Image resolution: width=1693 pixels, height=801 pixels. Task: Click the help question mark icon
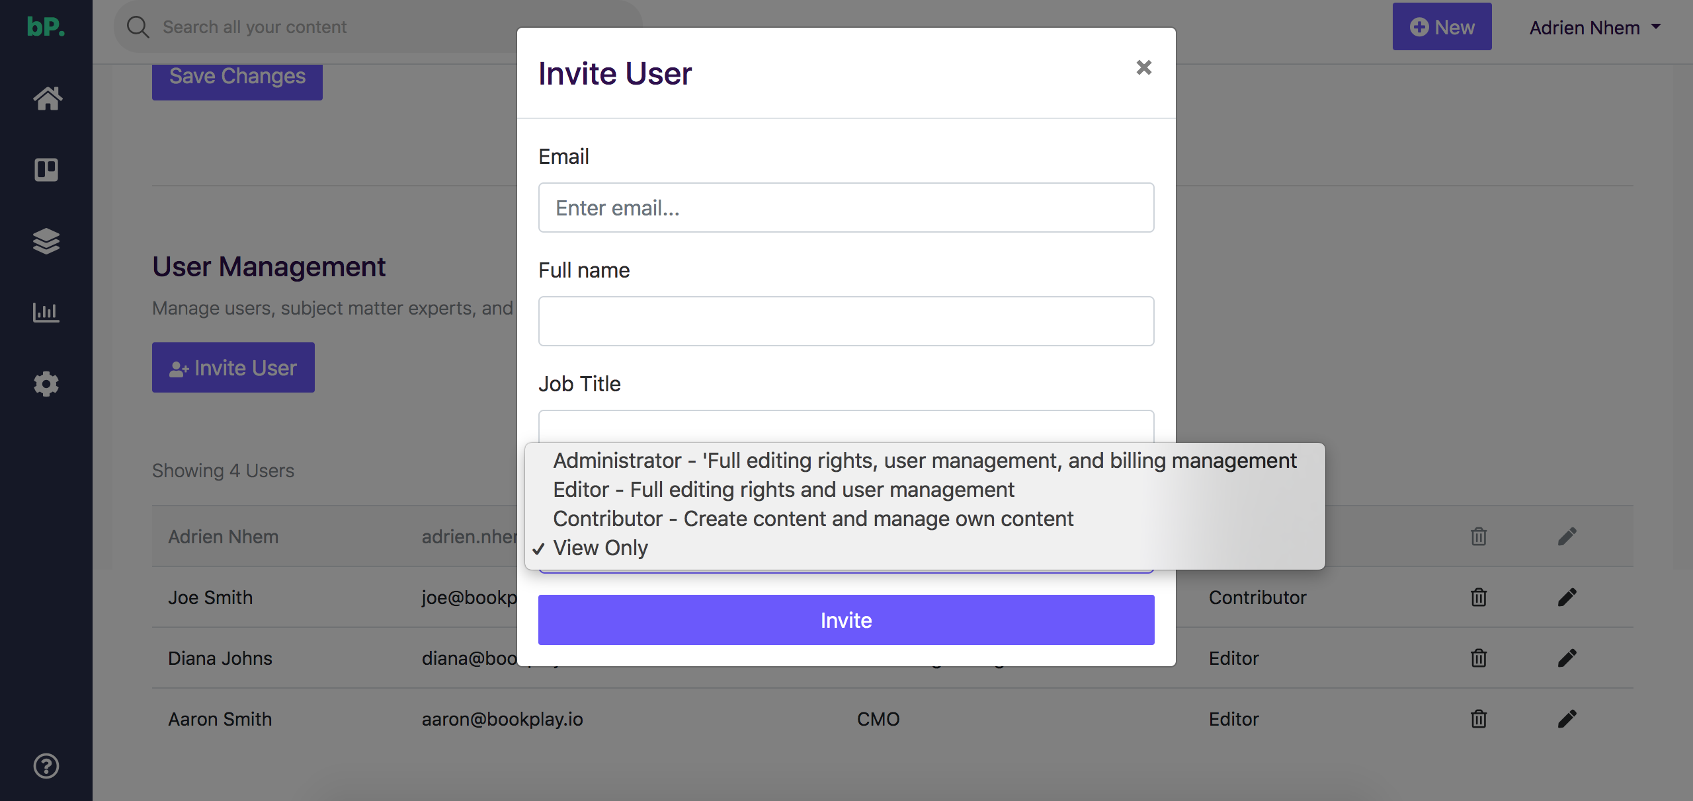click(x=46, y=766)
